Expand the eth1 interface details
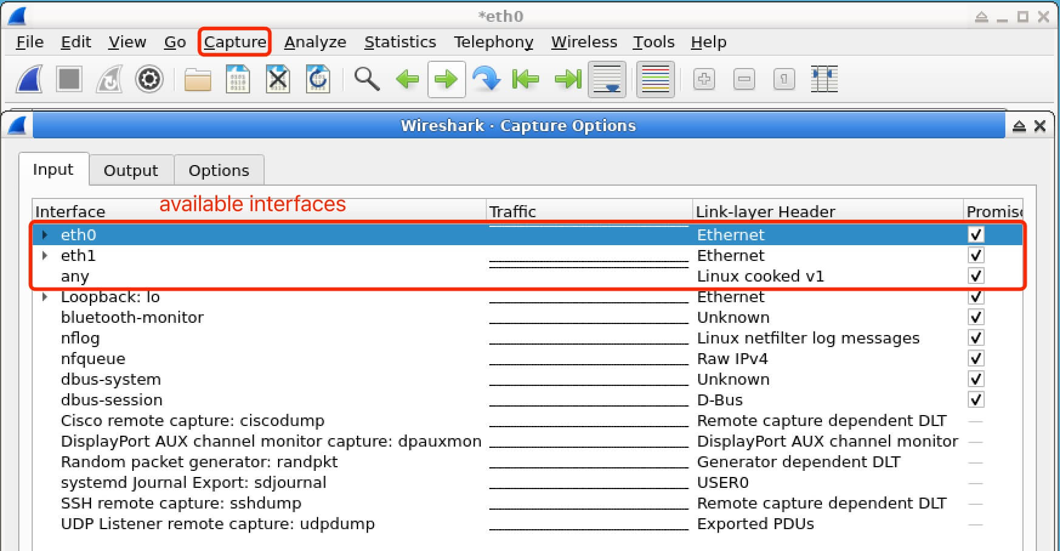 46,255
